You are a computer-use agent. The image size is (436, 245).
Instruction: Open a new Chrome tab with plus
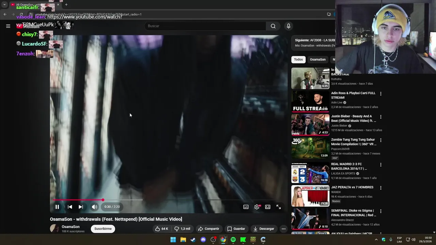pyautogui.click(x=66, y=5)
